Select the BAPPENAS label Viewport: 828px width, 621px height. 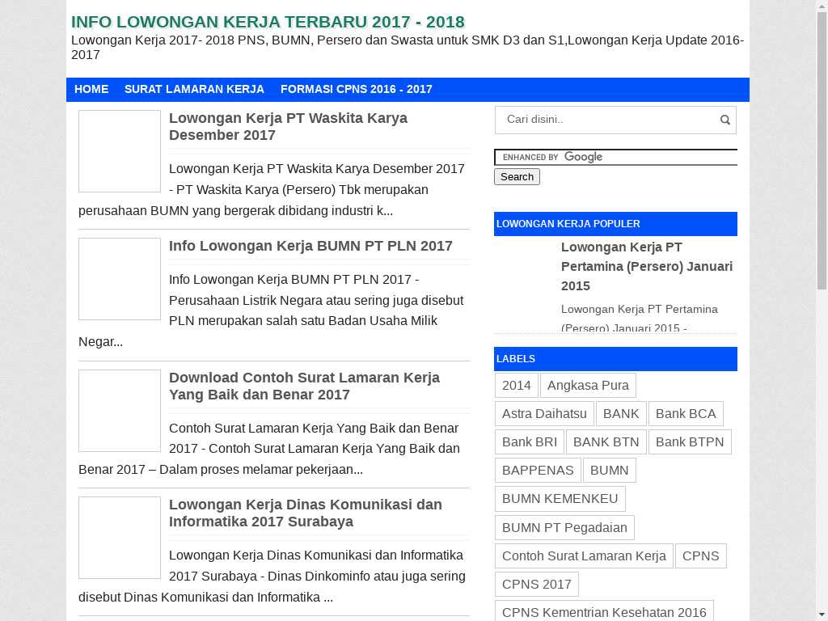pyautogui.click(x=538, y=471)
